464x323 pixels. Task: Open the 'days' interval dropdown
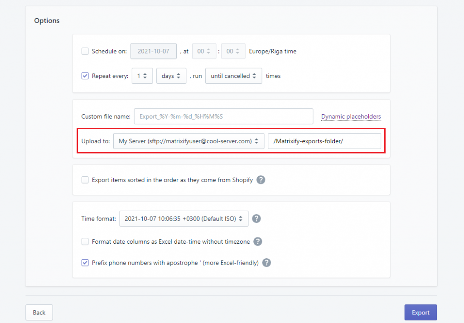pyautogui.click(x=172, y=76)
